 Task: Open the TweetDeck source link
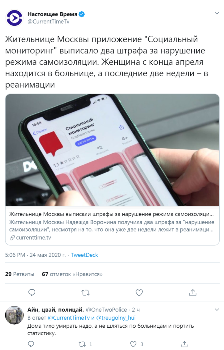click(x=84, y=255)
